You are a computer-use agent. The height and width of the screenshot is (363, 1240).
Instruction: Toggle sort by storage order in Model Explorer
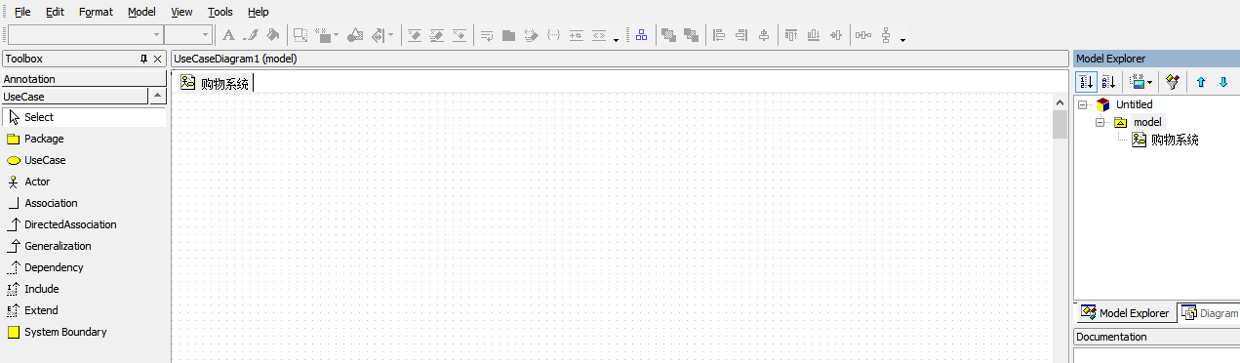[1086, 83]
